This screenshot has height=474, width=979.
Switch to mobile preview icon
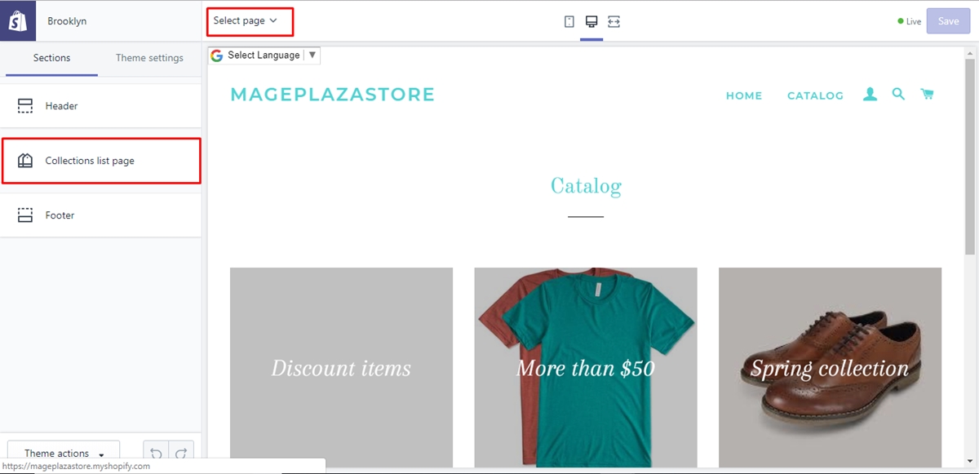[569, 22]
